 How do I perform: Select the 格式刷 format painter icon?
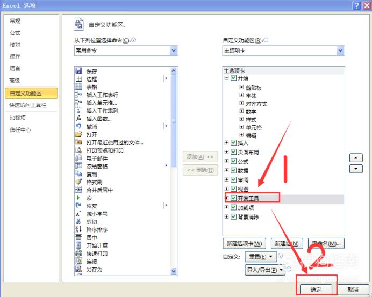(78, 182)
